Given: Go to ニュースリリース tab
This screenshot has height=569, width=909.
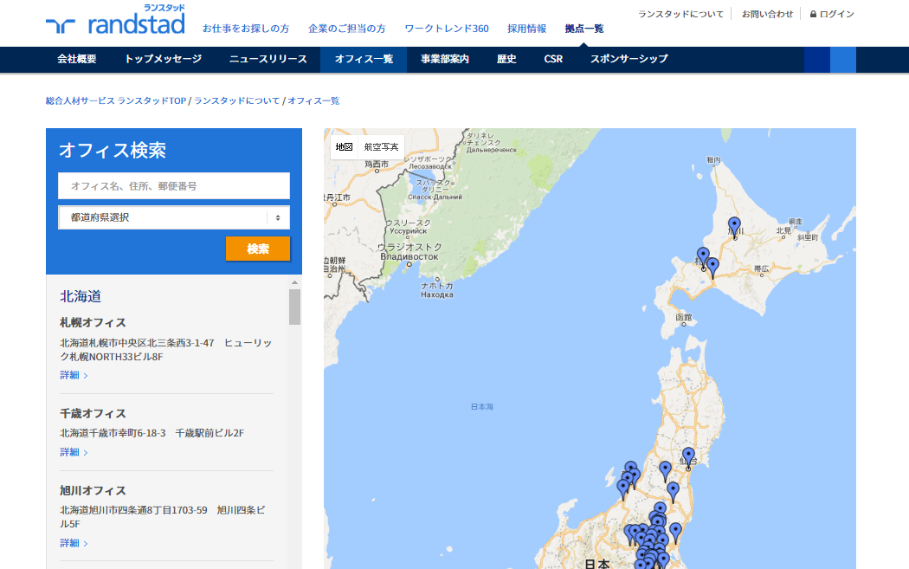Looking at the screenshot, I should coord(268,59).
